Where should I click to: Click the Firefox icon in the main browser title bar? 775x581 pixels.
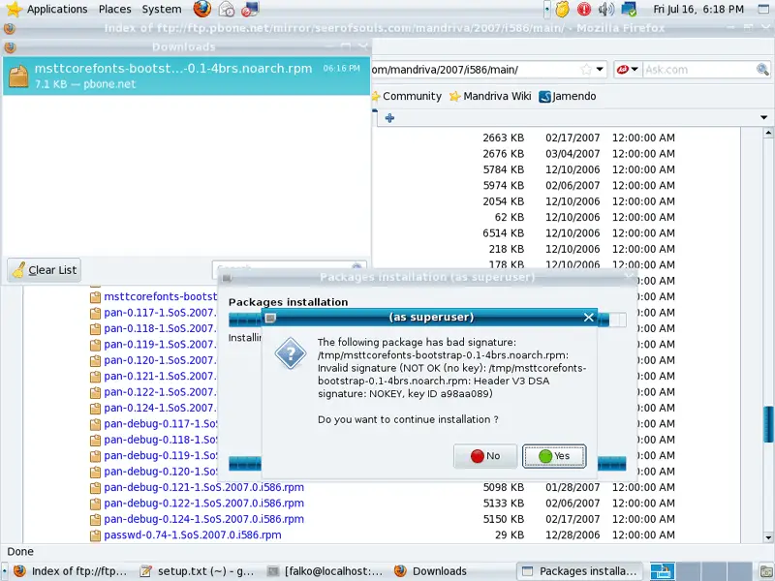coord(9,29)
